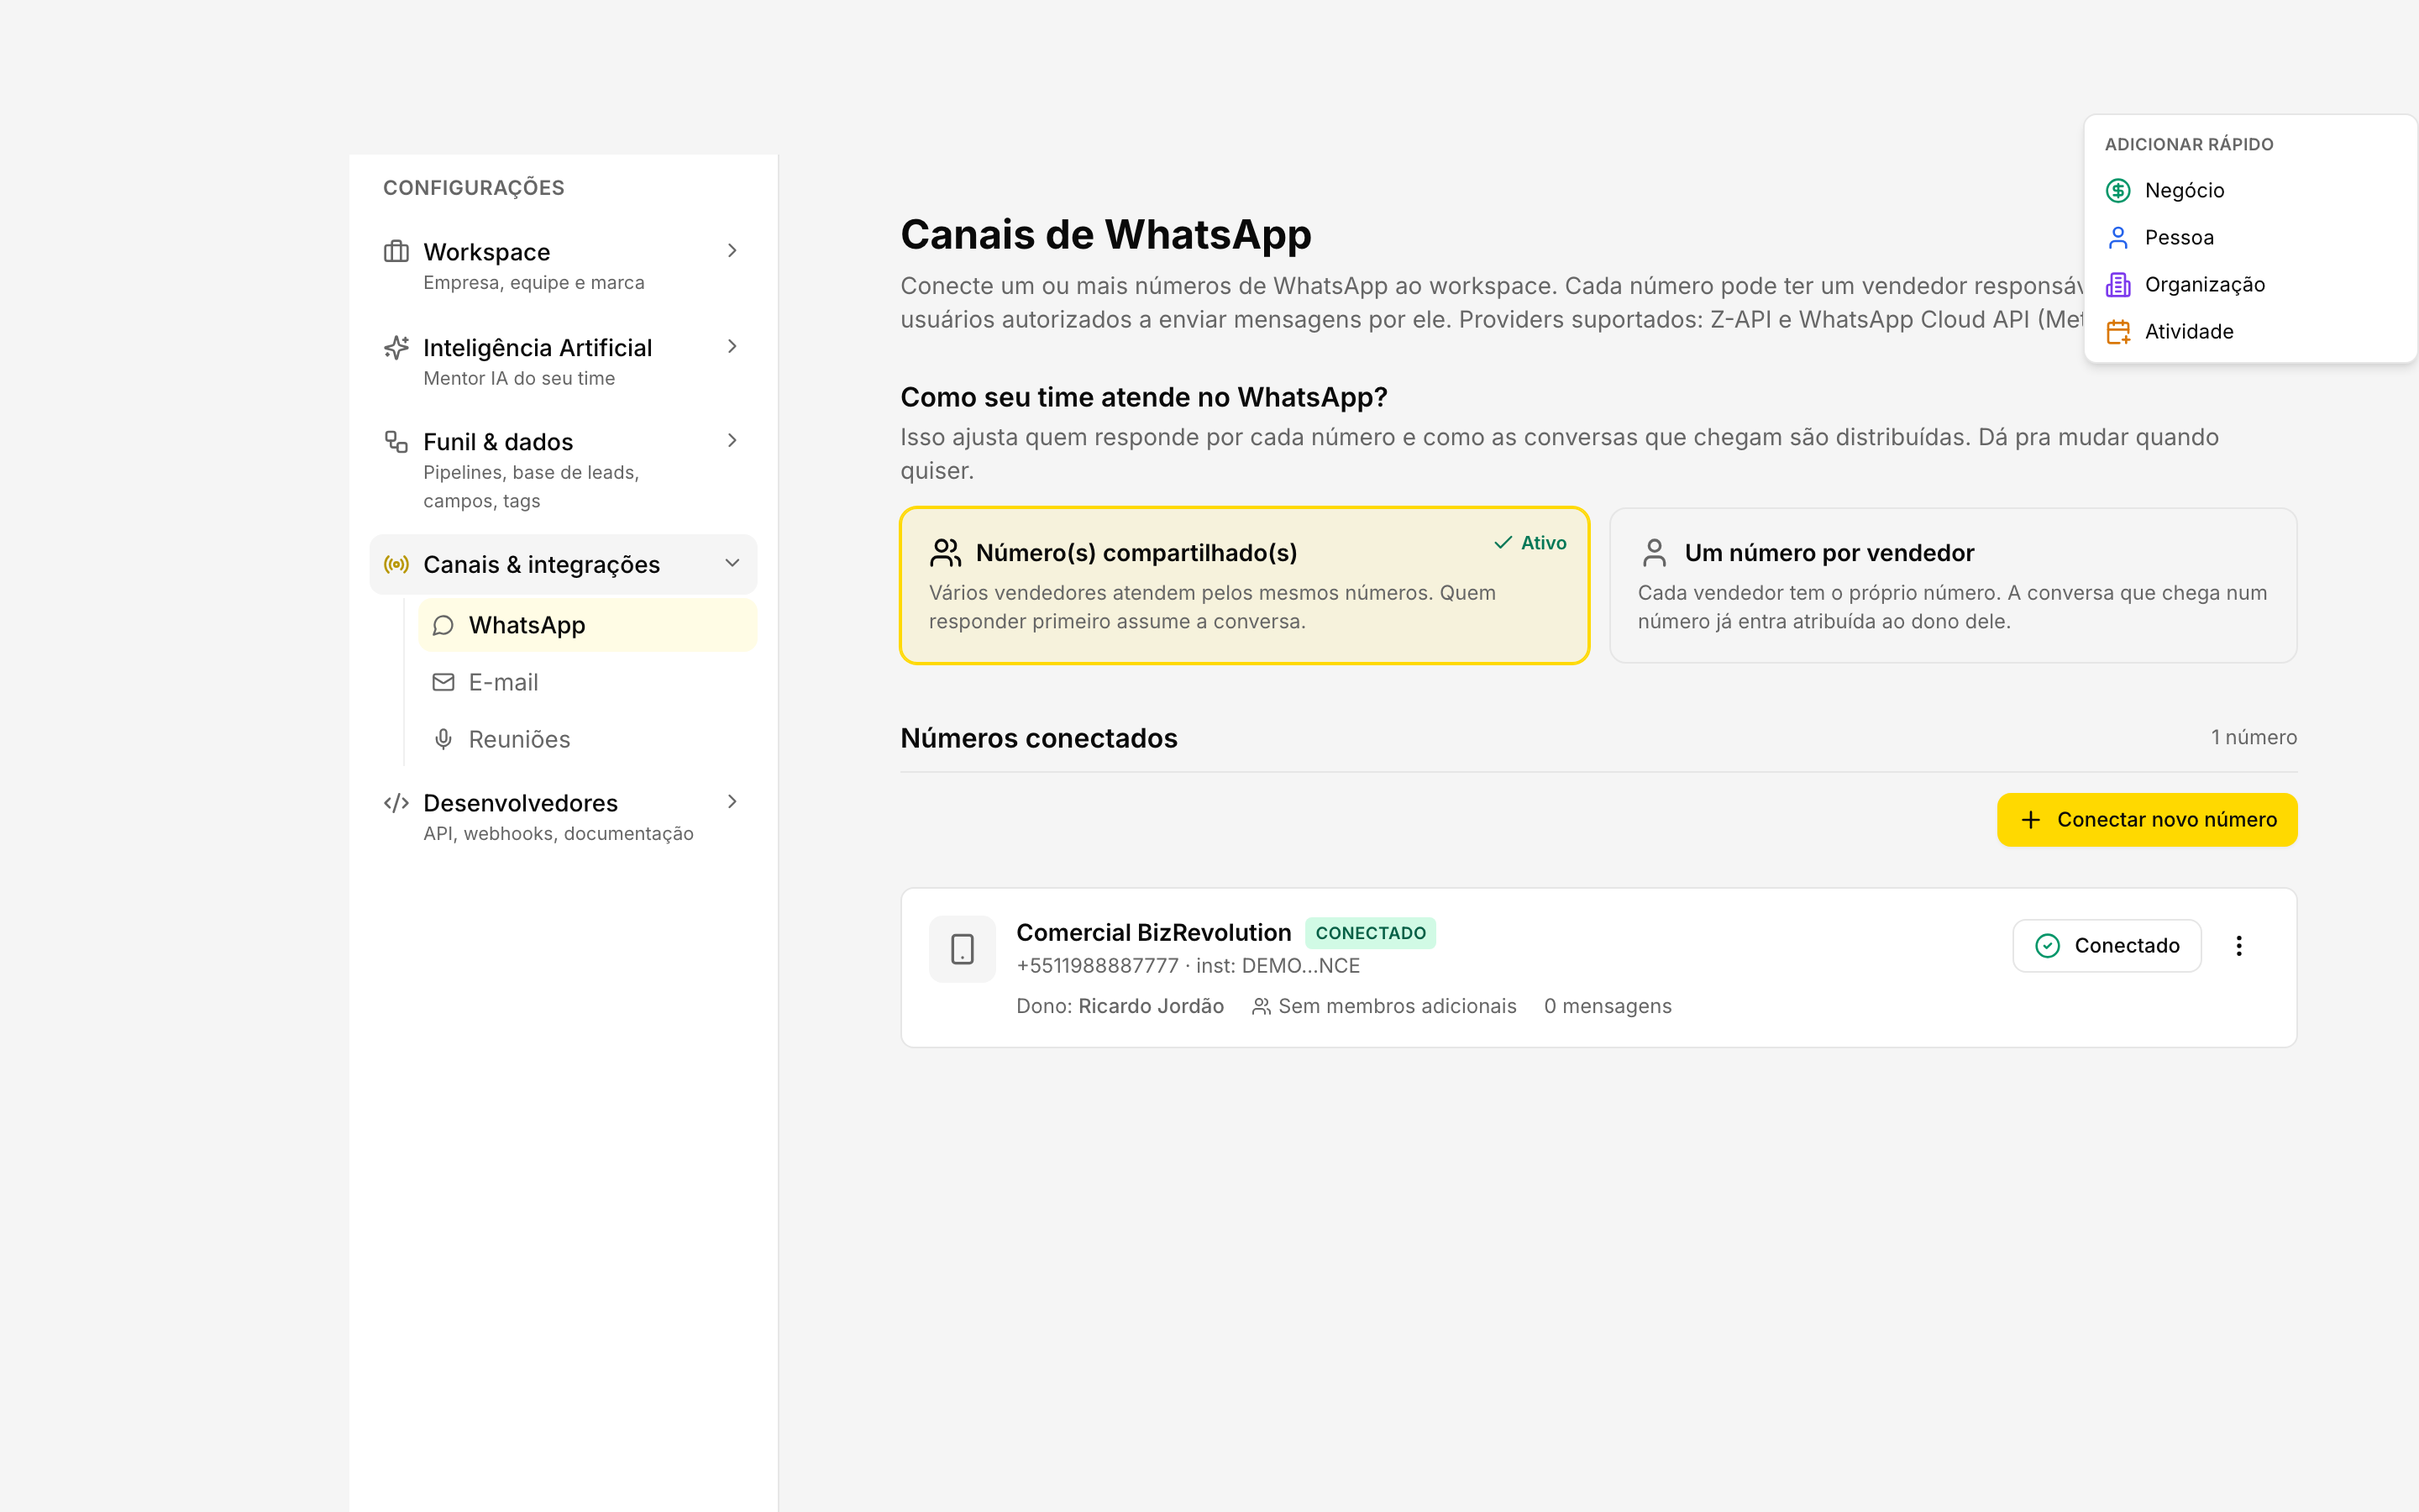The height and width of the screenshot is (1512, 2419).
Task: Choose Atividade in Adicionar rápido menu
Action: coord(2249,331)
